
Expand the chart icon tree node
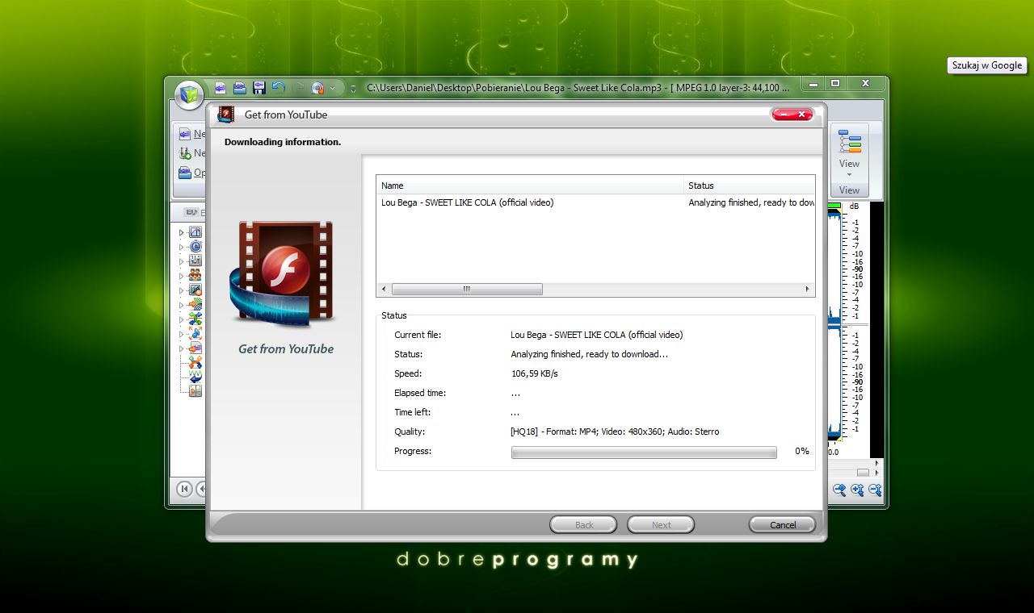[x=181, y=232]
